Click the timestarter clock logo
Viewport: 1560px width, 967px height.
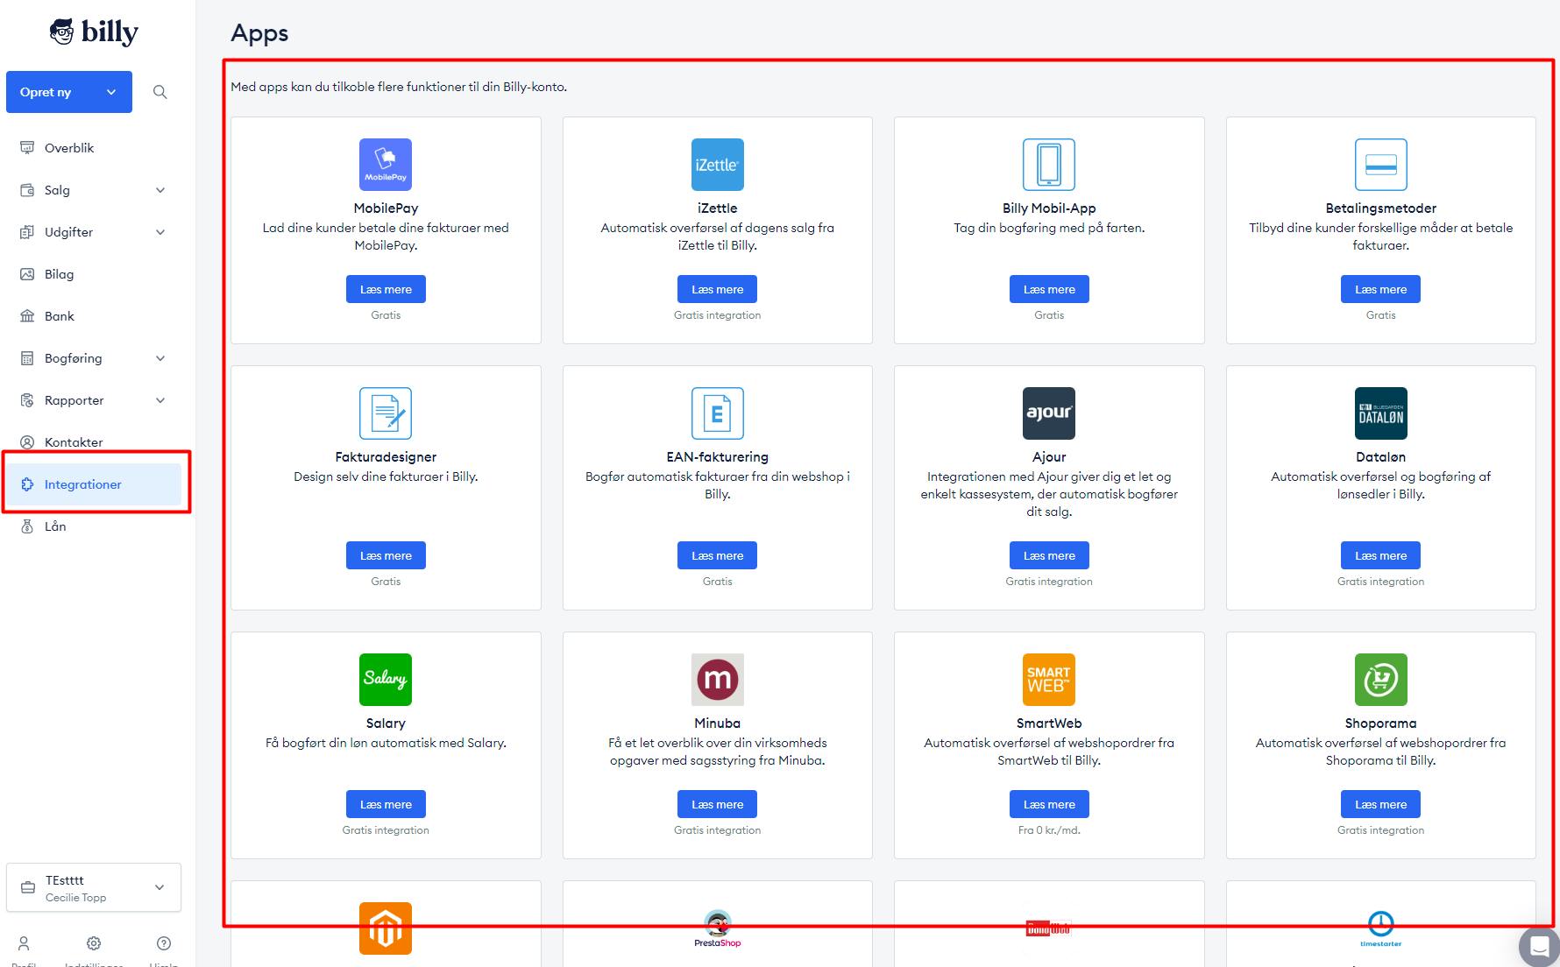(1380, 928)
